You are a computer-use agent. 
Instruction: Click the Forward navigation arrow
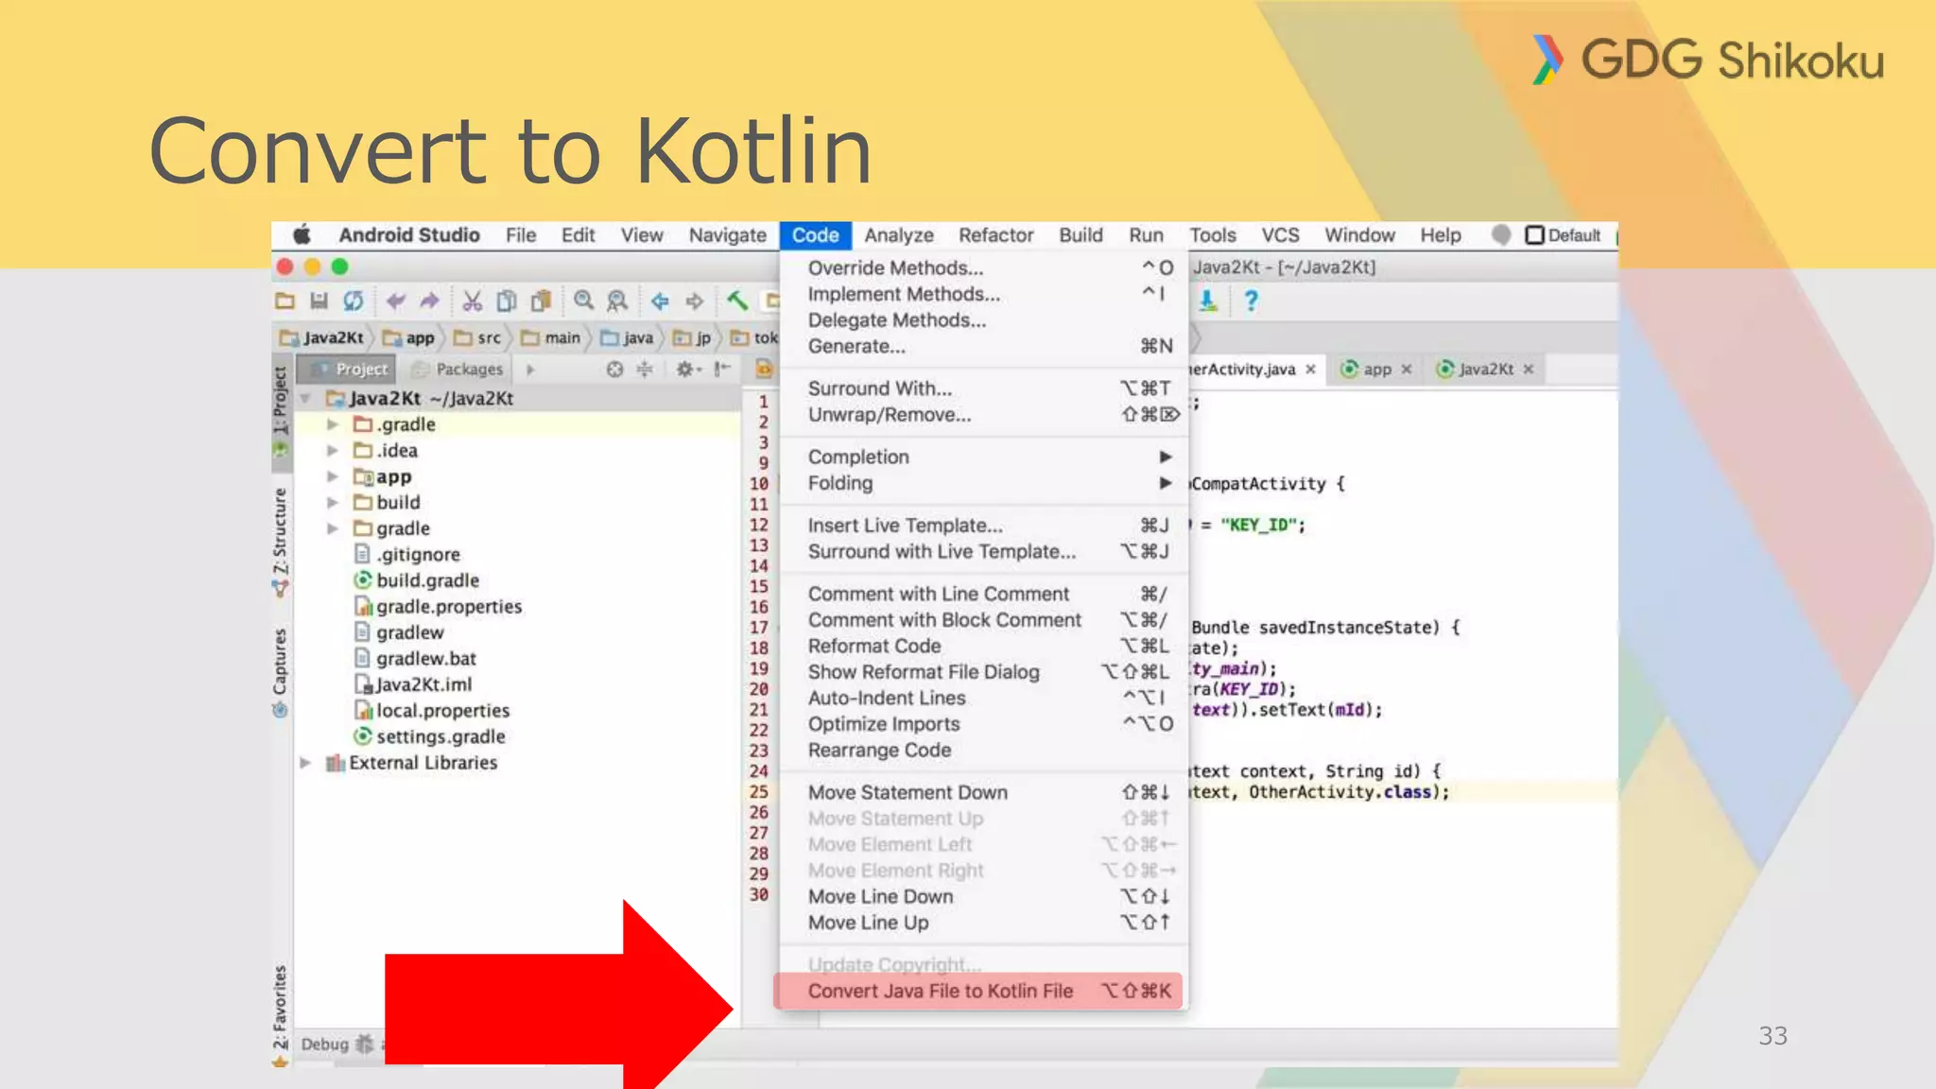(695, 302)
